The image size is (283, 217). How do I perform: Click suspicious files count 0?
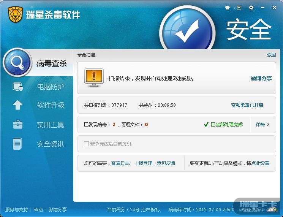pos(146,124)
